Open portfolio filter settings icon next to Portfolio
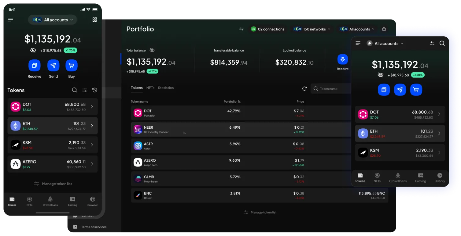 (x=241, y=29)
